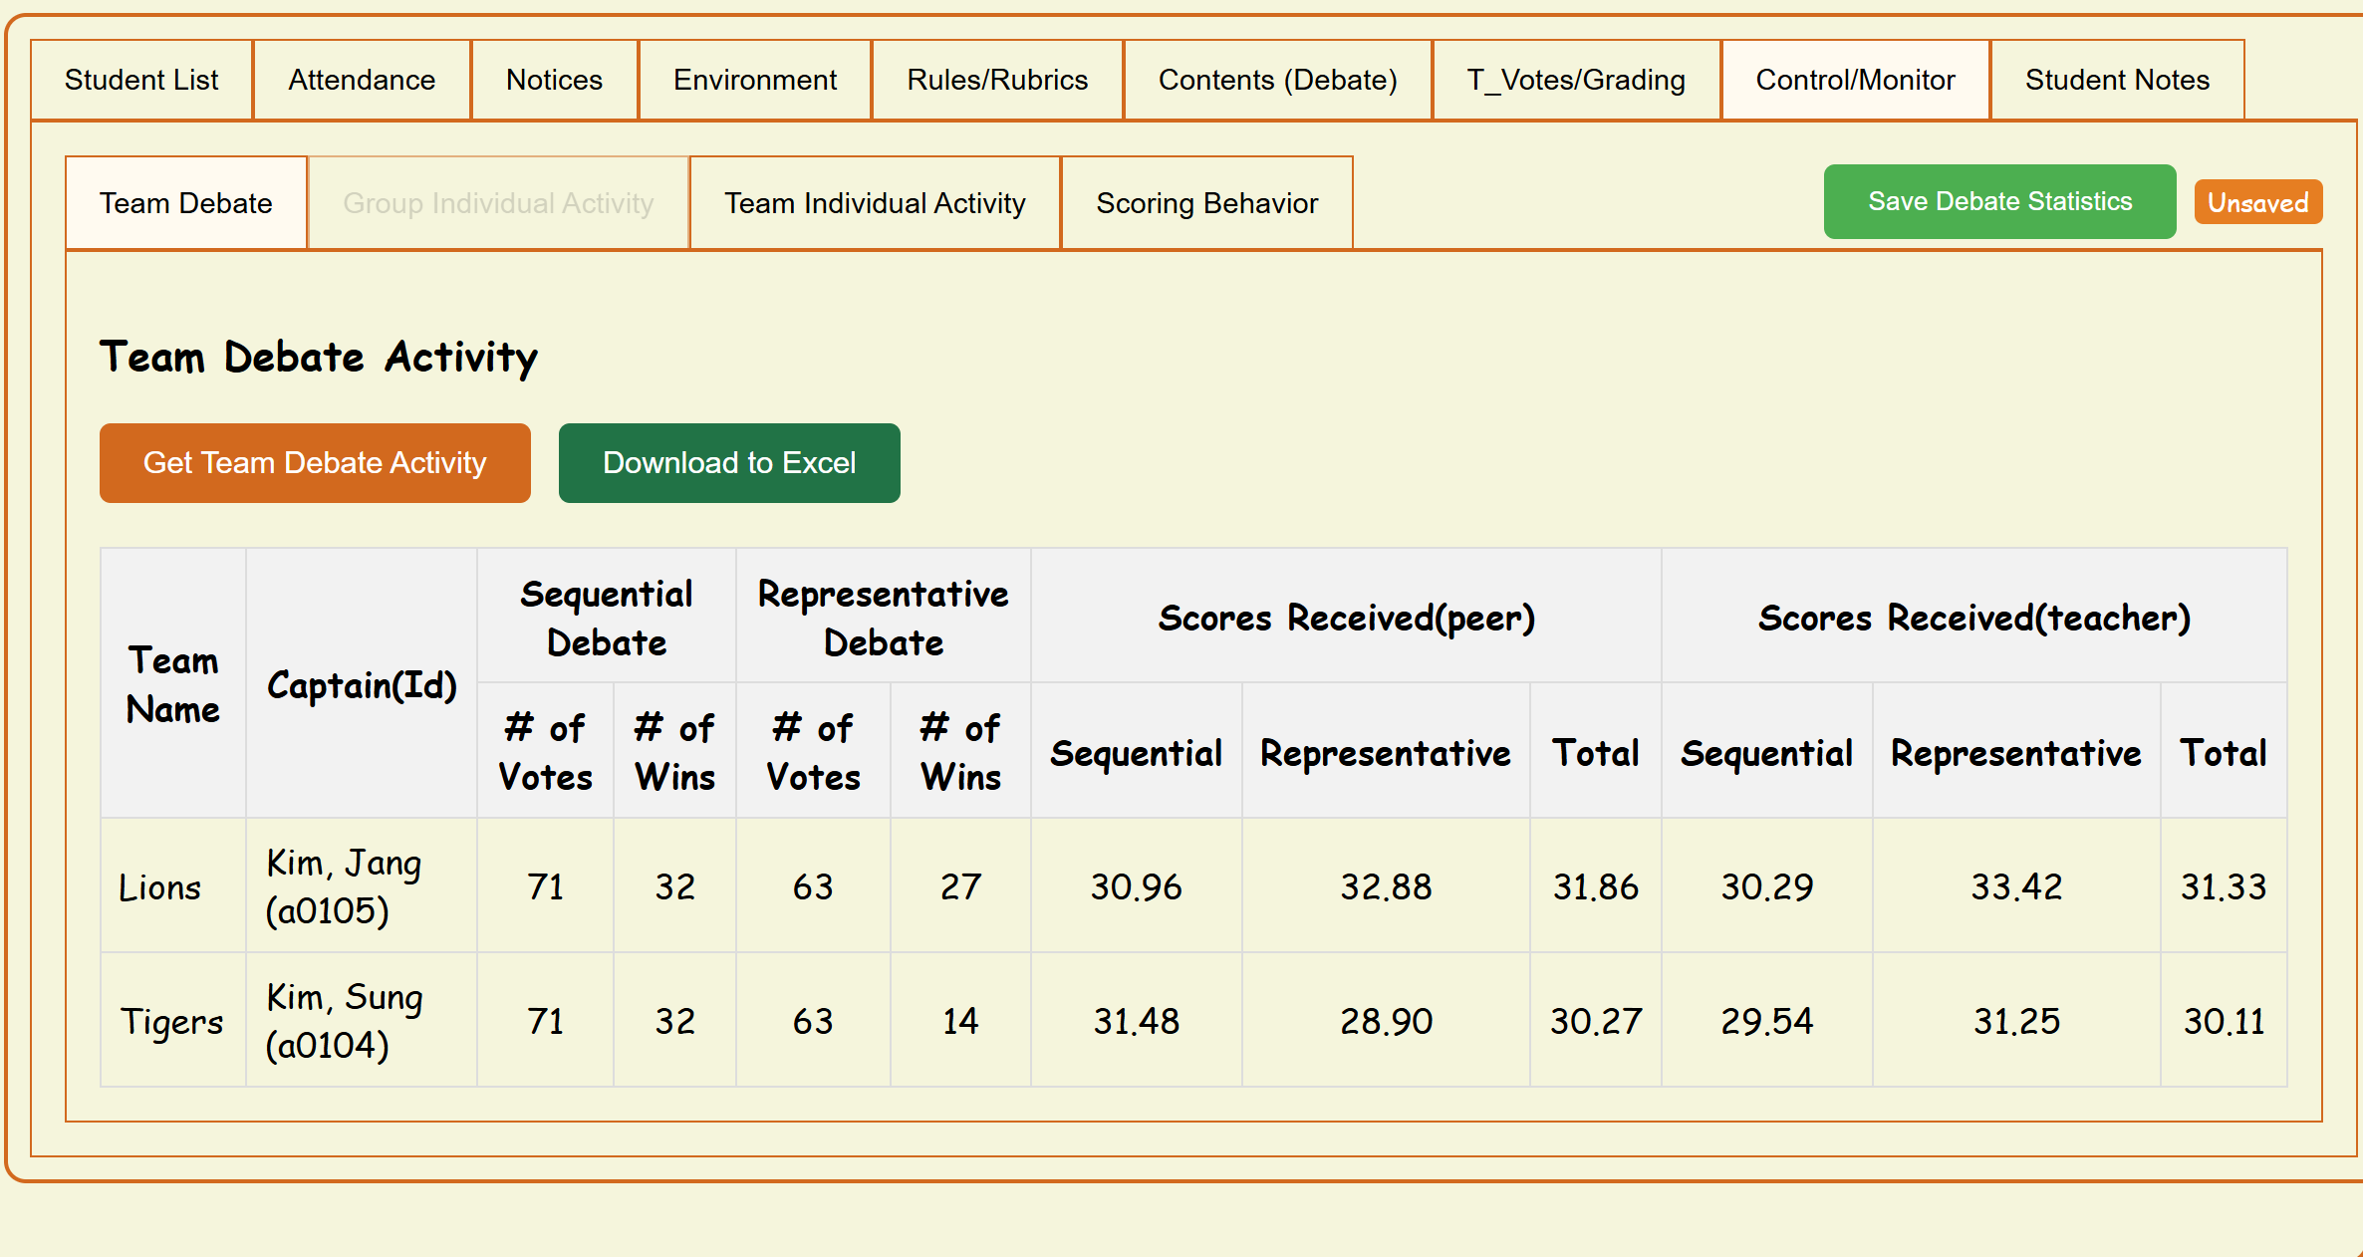Click the Unsaved status badge
This screenshot has width=2363, height=1257.
tap(2257, 202)
